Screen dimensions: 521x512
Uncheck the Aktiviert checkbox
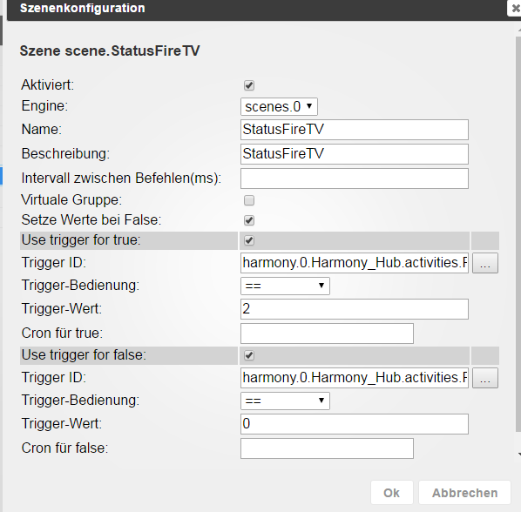pos(249,85)
